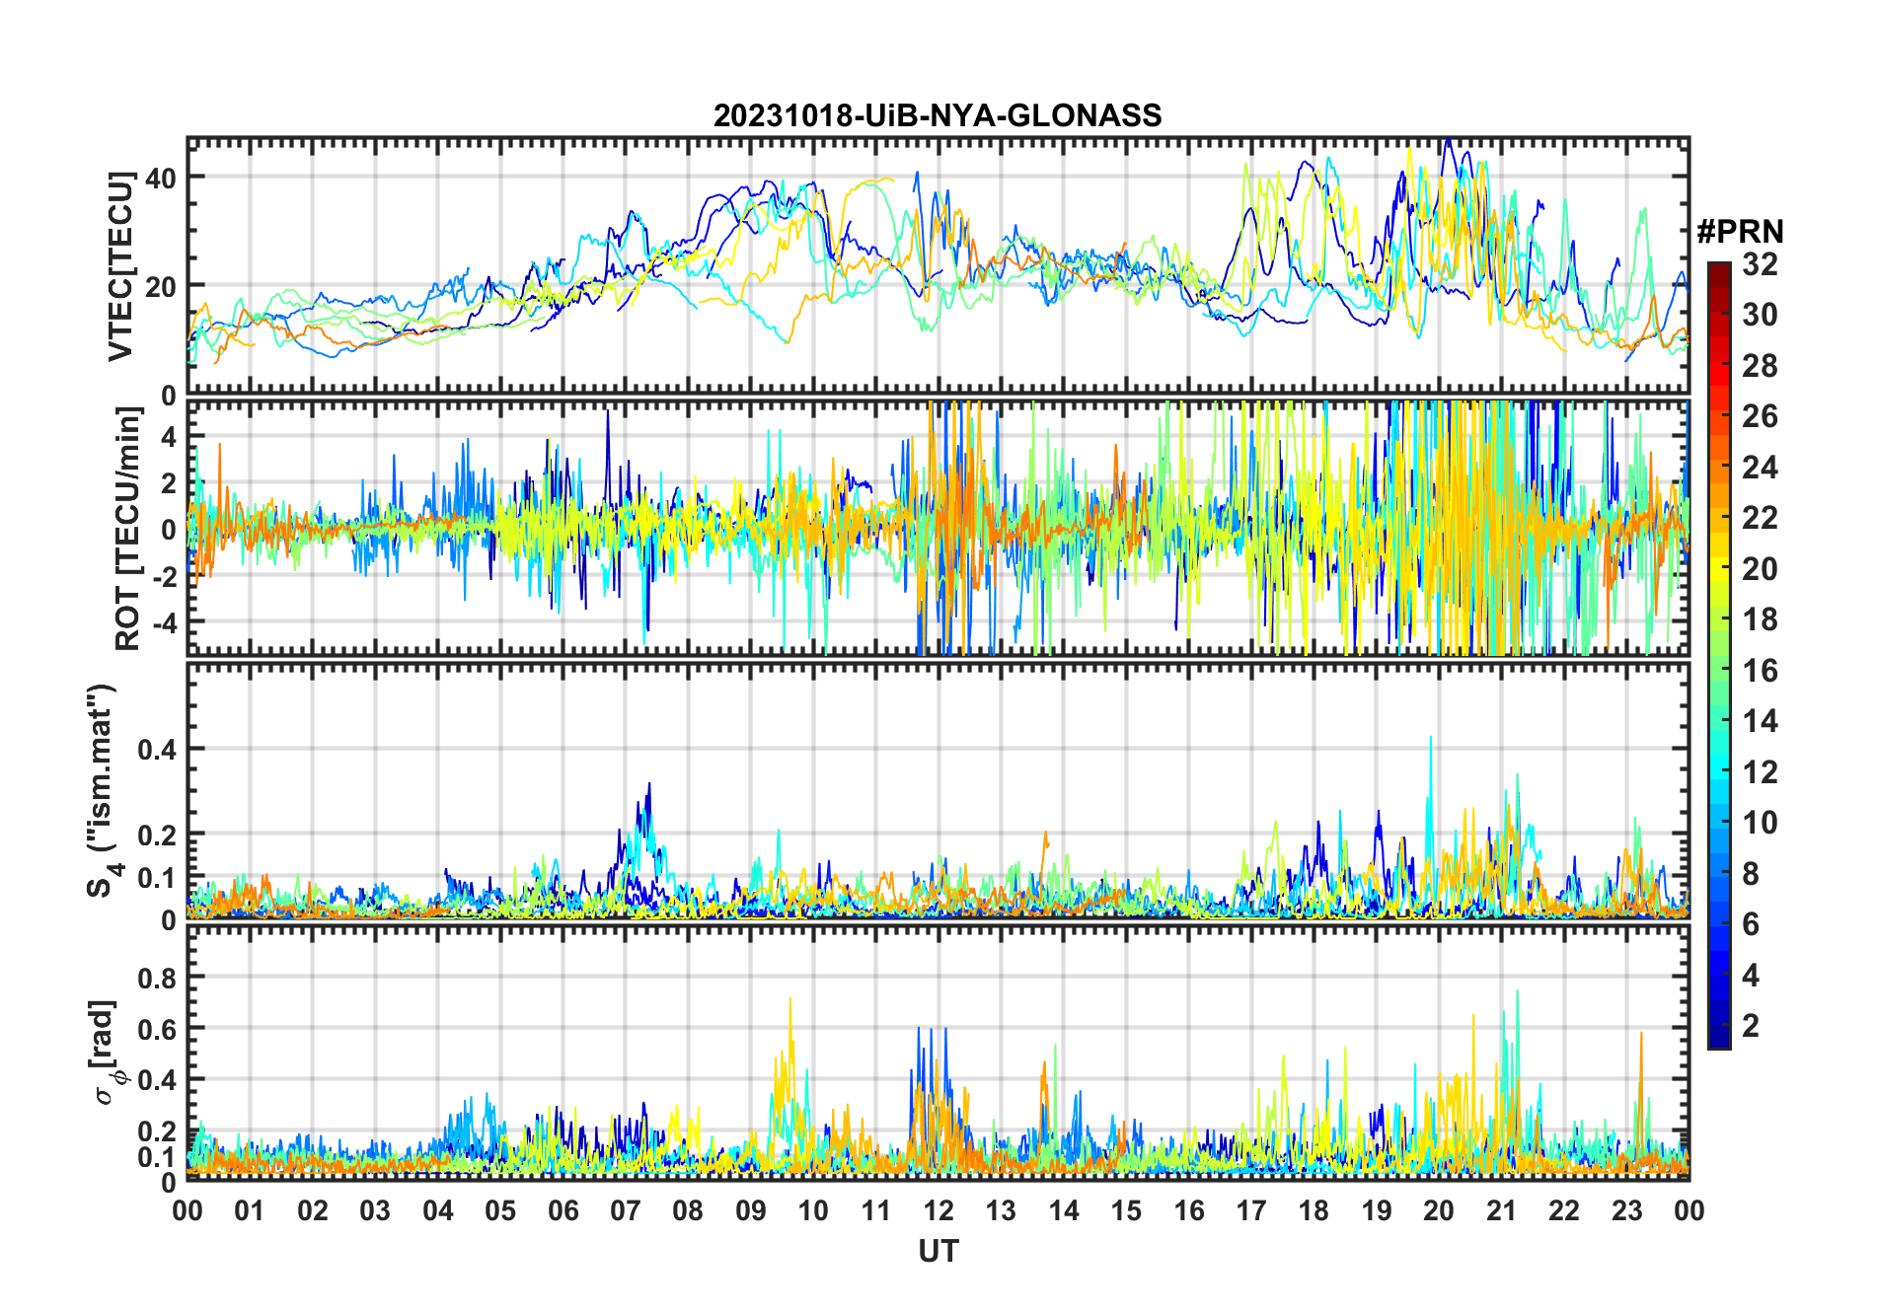Click x-axis tick label 22
Viewport: 1877px width, 1312px height.
tap(1564, 1211)
